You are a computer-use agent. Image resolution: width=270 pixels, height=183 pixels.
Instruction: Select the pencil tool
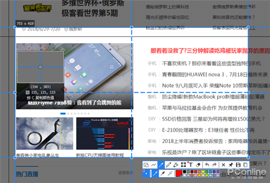(x=168, y=165)
